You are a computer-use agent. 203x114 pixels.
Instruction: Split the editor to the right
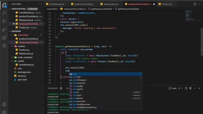click(x=195, y=4)
